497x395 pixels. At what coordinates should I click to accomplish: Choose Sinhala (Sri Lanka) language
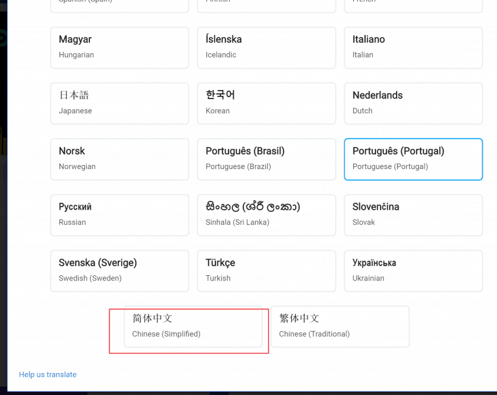266,214
